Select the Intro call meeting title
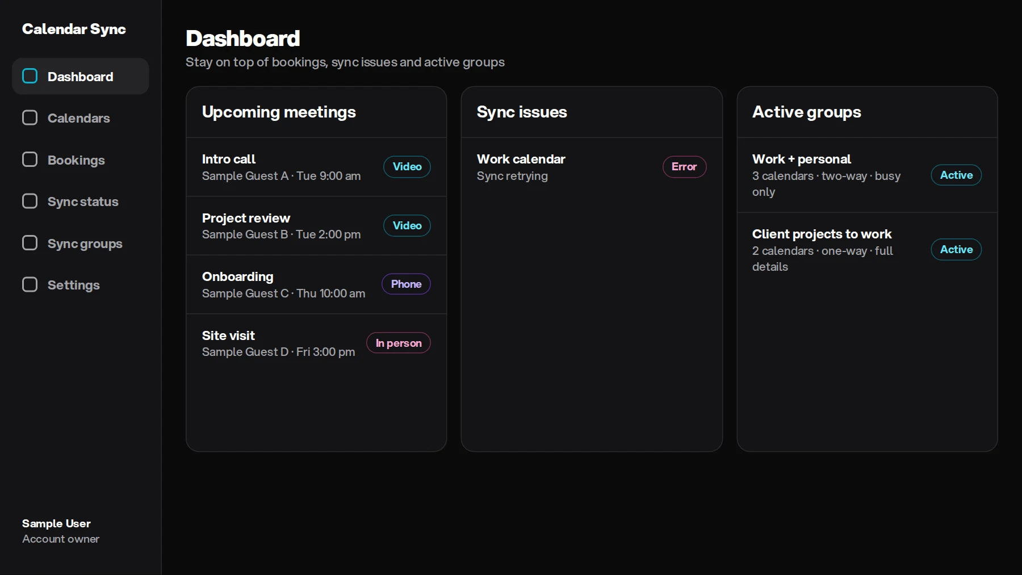 [229, 159]
